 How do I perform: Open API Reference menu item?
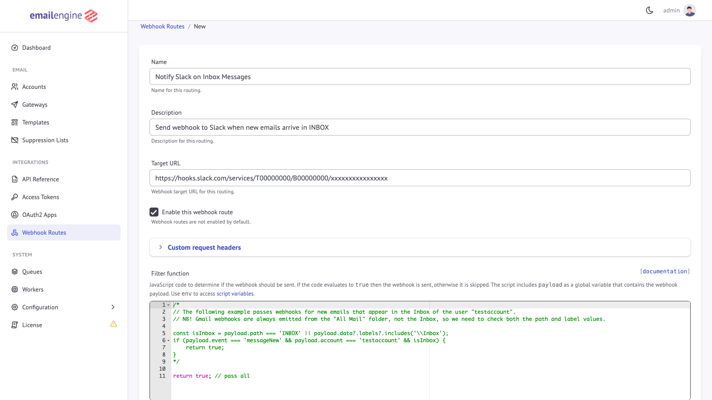tap(64, 179)
